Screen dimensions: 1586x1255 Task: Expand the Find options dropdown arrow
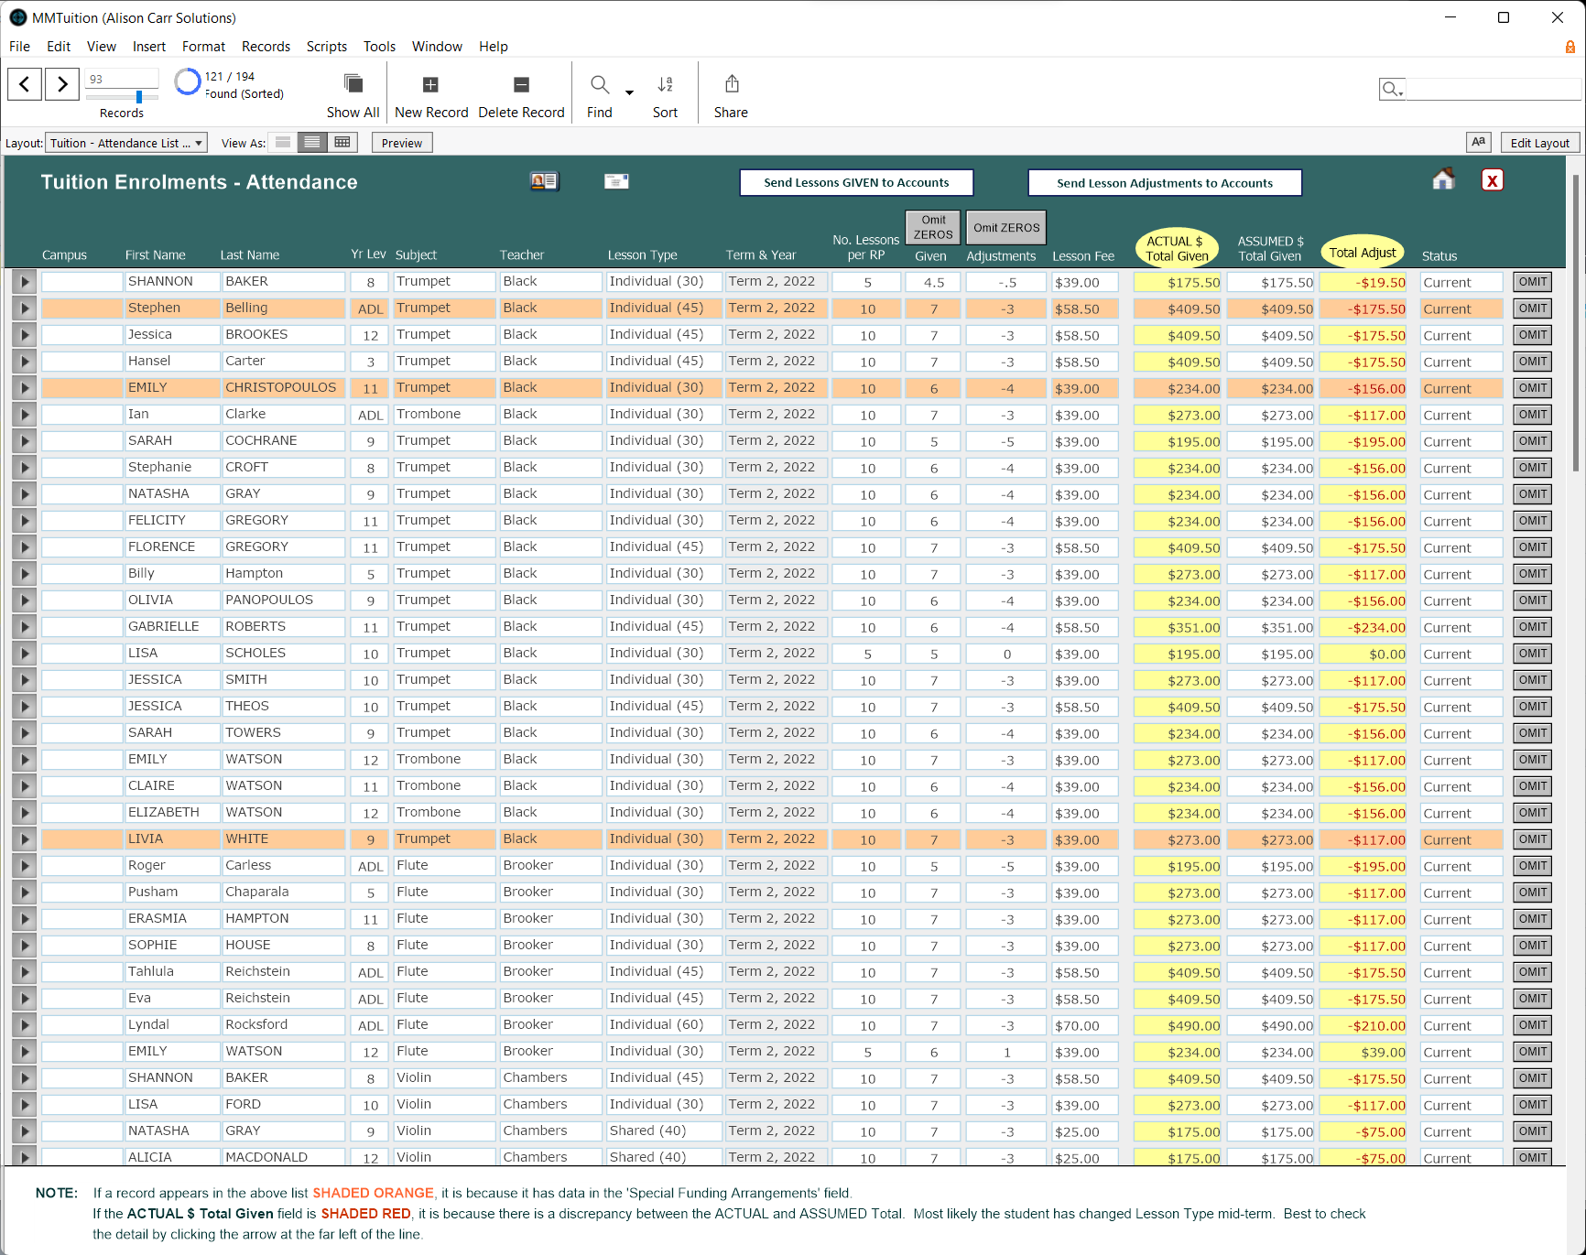coord(629,92)
